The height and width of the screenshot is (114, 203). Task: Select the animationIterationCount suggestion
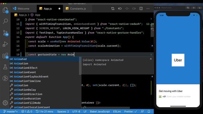(44, 107)
